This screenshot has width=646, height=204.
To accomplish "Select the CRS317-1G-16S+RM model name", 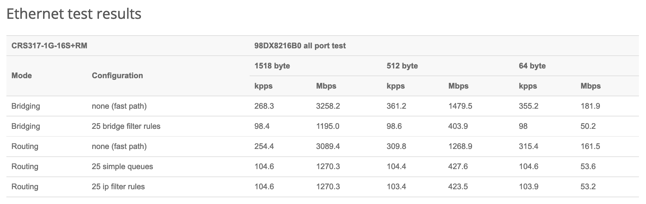I will point(49,46).
